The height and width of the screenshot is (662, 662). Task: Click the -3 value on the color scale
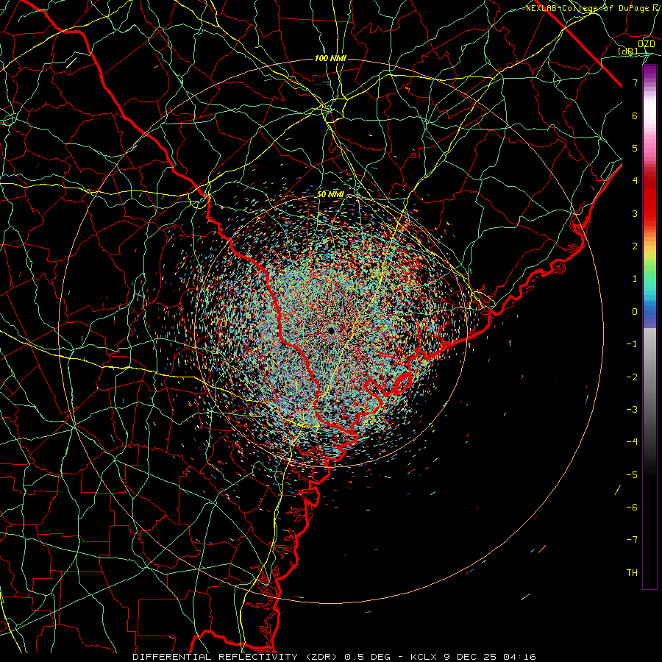tap(632, 410)
